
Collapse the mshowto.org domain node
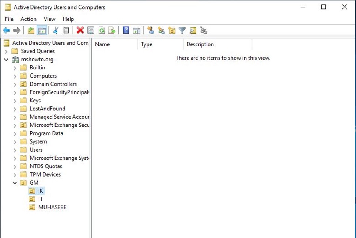pyautogui.click(x=6, y=60)
